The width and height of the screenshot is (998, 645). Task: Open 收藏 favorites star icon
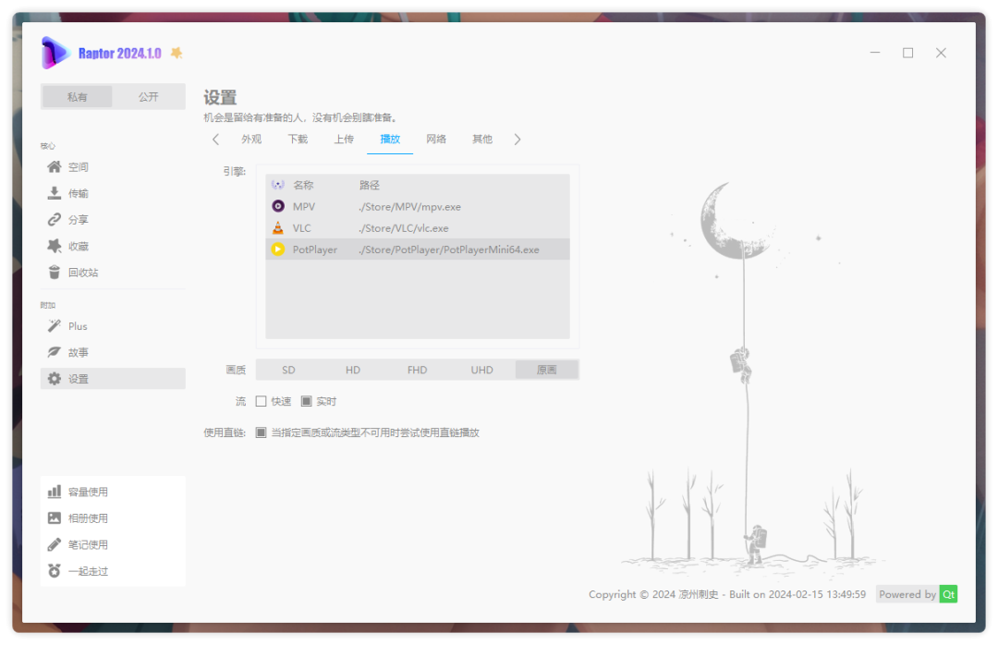55,246
